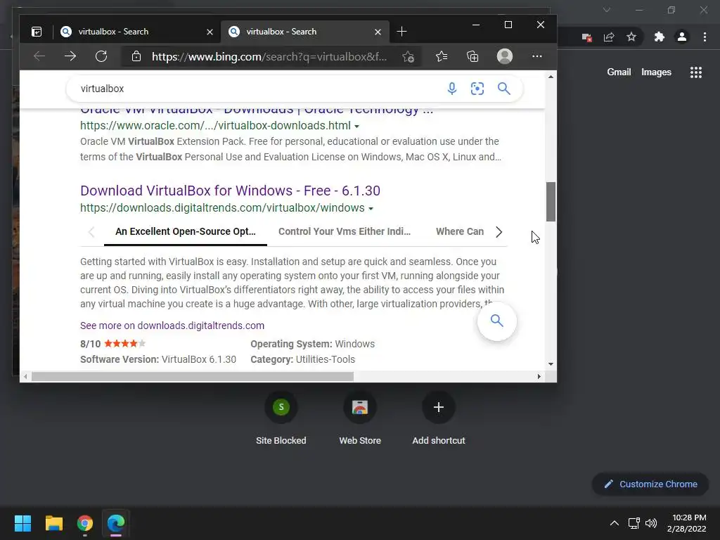Click floating round search button
This screenshot has height=540, width=720.
[497, 321]
